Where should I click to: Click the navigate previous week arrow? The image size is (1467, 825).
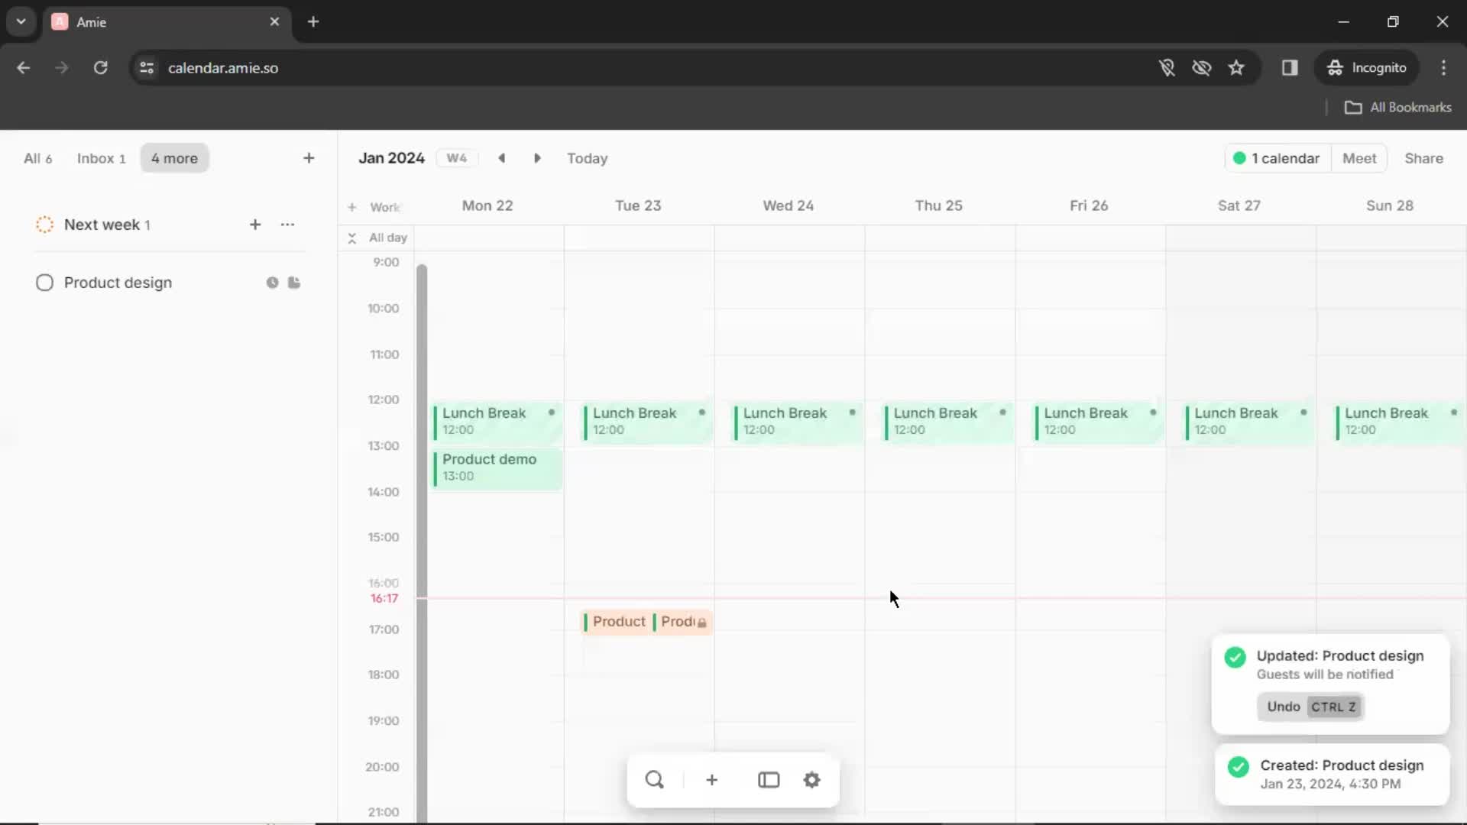coord(502,158)
